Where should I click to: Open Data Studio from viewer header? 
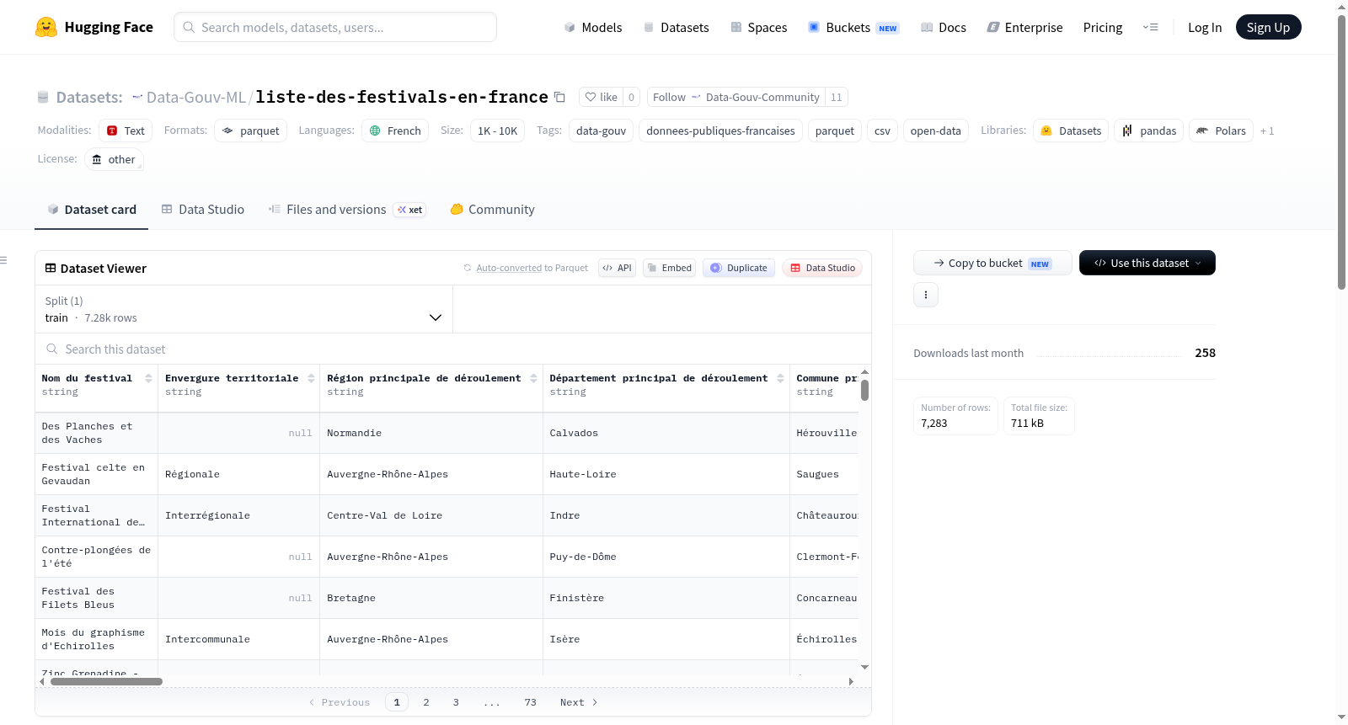[822, 268]
